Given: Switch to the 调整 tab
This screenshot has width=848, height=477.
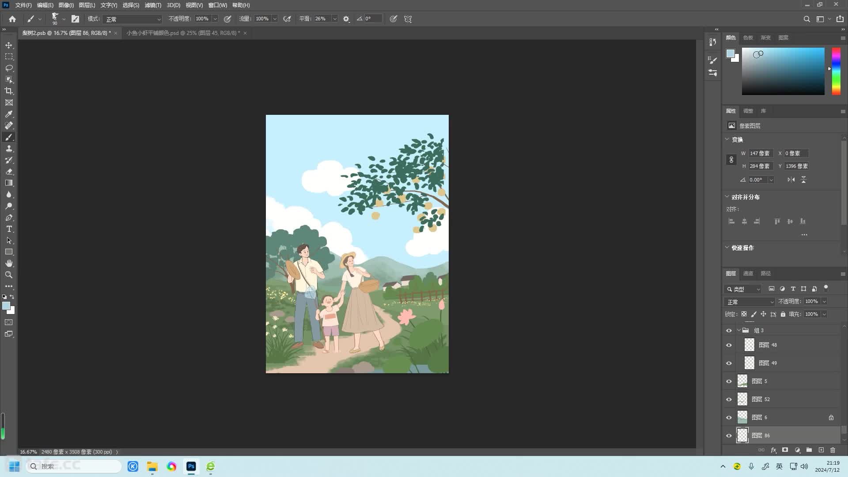Looking at the screenshot, I should click(748, 111).
